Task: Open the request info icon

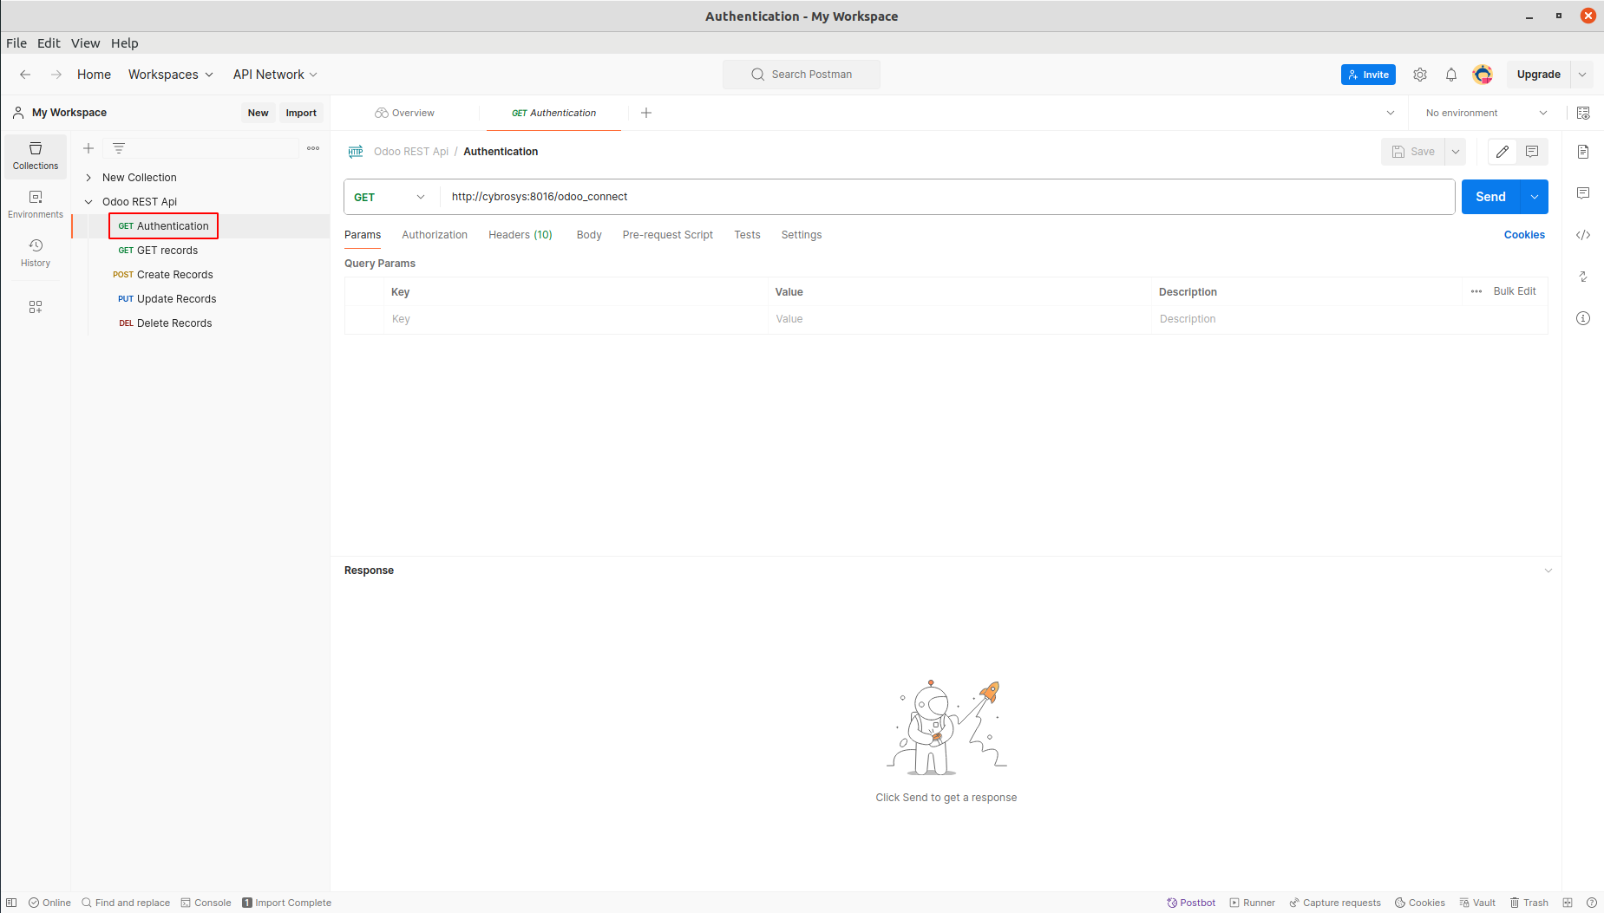Action: click(1583, 318)
